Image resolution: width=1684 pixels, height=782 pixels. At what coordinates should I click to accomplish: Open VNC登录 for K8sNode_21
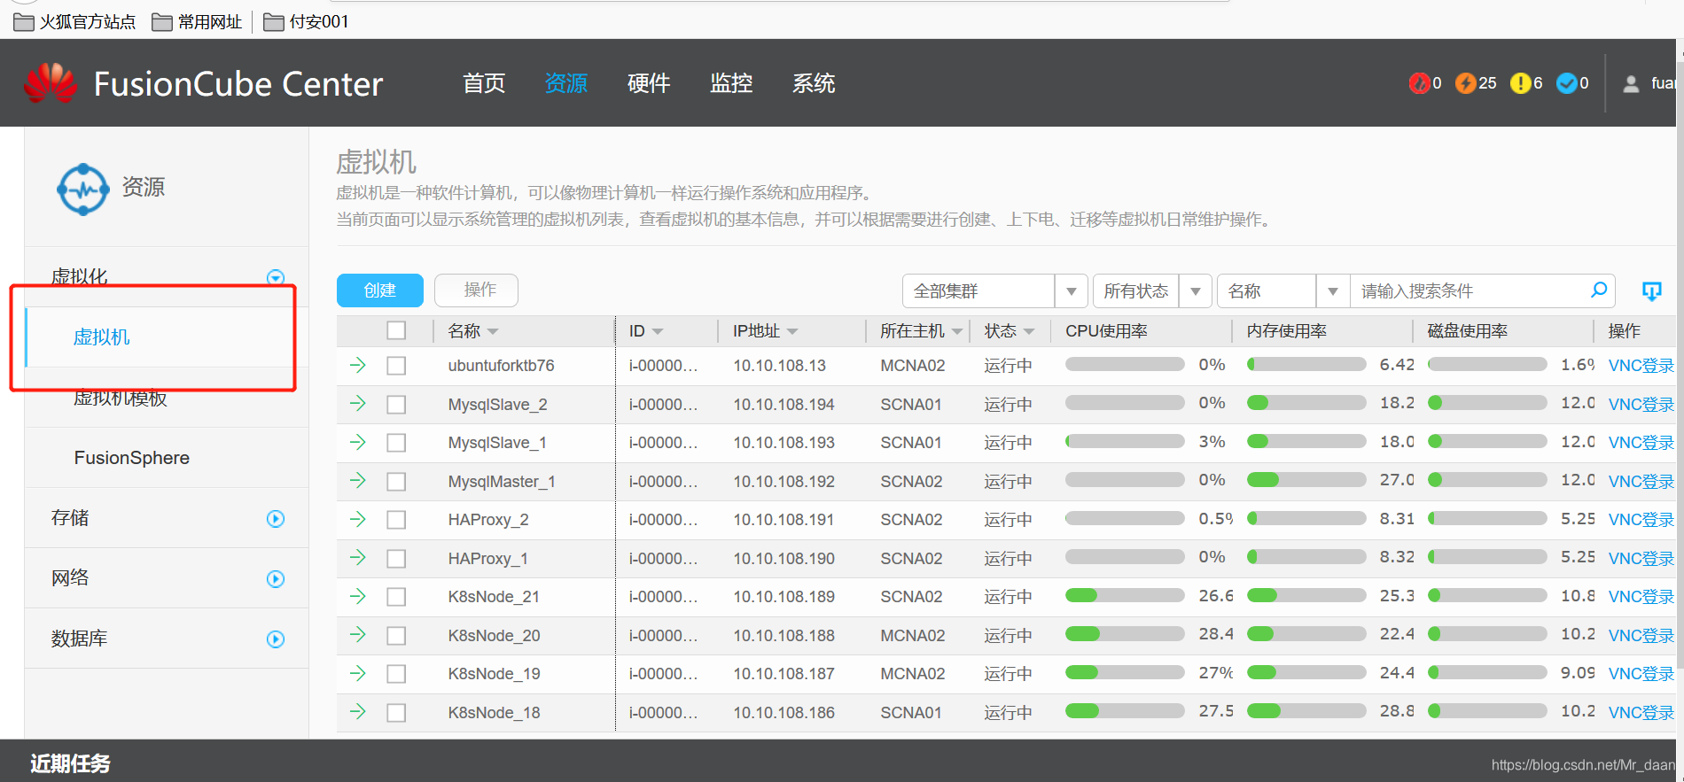1641,597
